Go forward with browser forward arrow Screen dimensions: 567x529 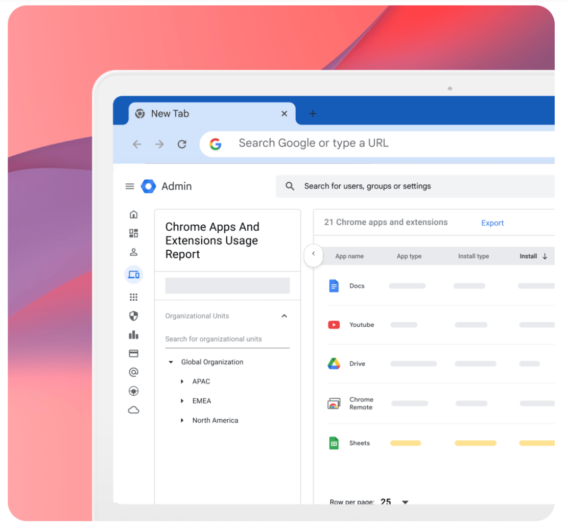coord(159,145)
